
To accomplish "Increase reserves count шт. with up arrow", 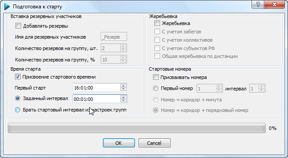I will point(123,46).
